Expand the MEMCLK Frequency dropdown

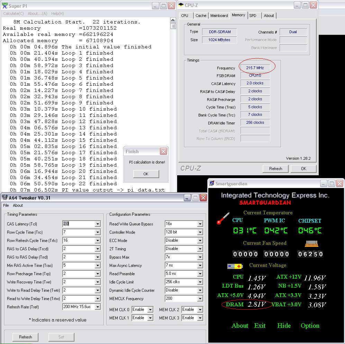tap(200, 298)
